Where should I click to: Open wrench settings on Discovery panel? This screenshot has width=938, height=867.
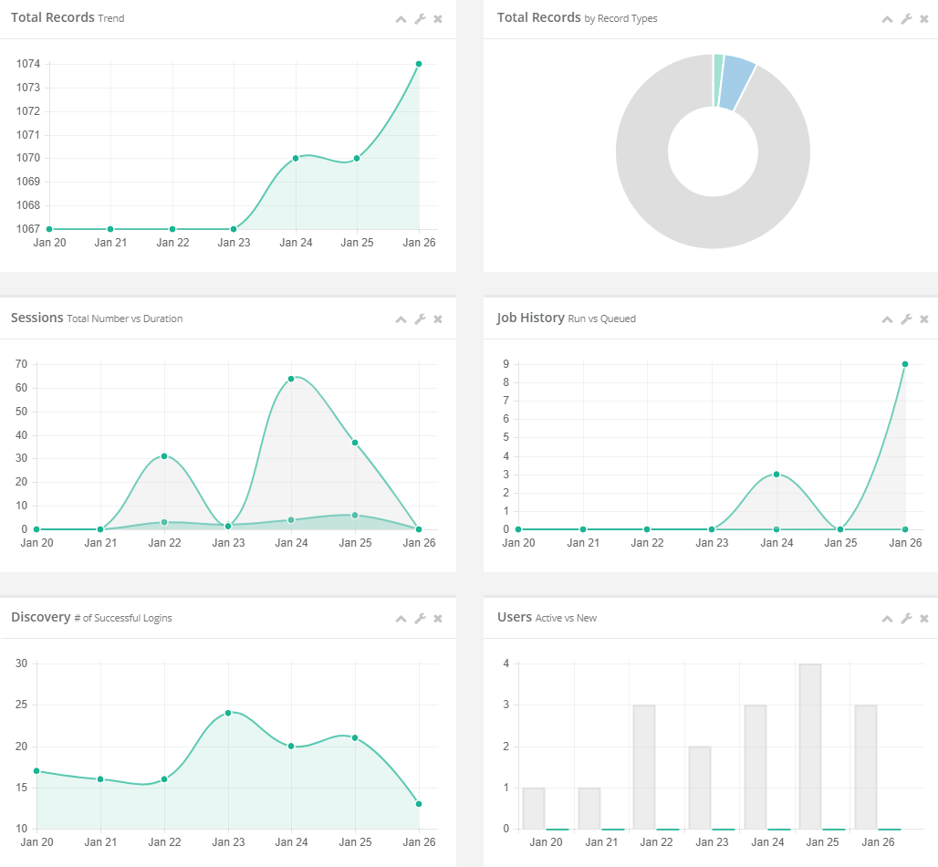pyautogui.click(x=420, y=619)
